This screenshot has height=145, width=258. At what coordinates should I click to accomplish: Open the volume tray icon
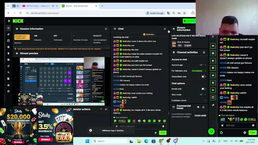tap(236, 141)
